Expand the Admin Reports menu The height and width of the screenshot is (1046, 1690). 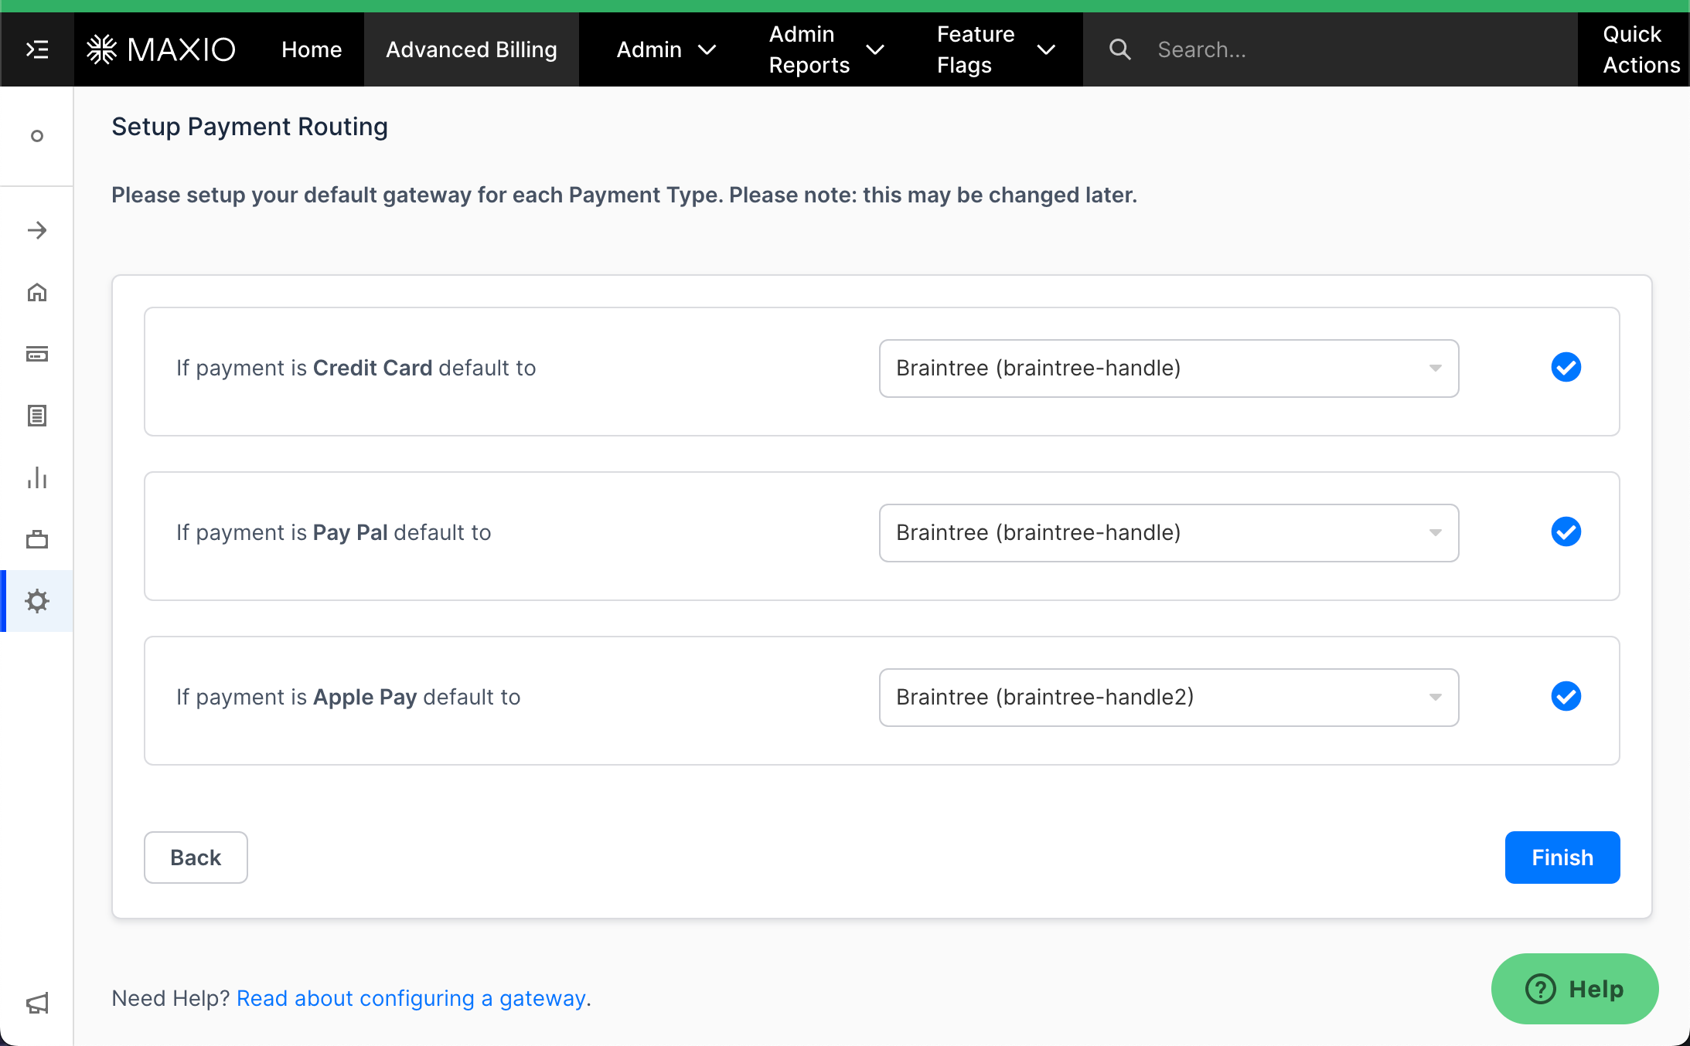tap(825, 49)
